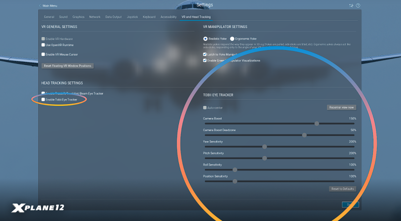Open the help question mark icon
This screenshot has width=401, height=221.
(x=358, y=5)
